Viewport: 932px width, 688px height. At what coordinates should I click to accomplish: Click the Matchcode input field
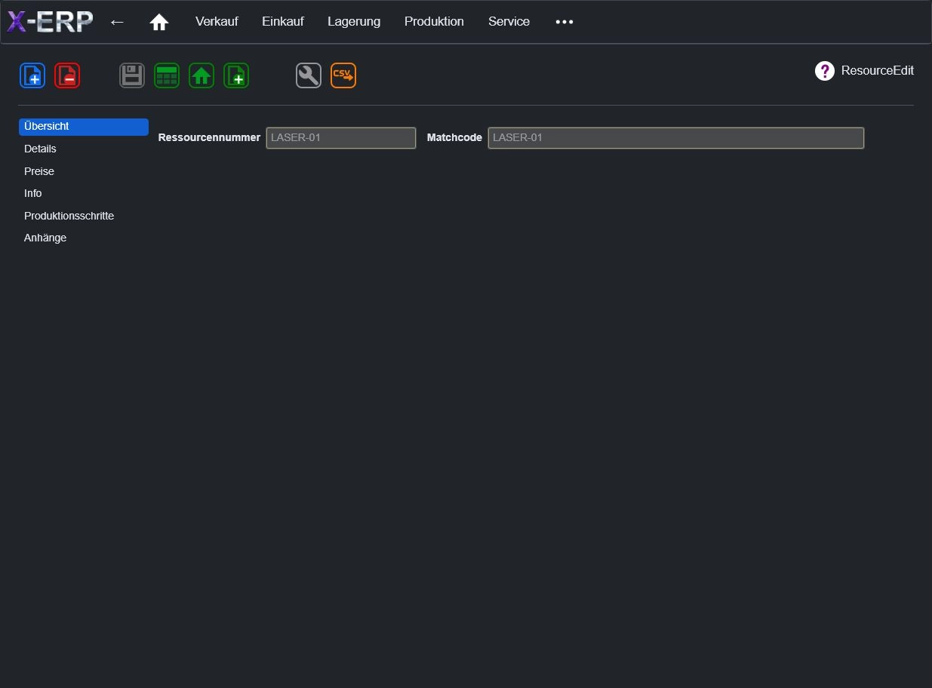pyautogui.click(x=676, y=138)
